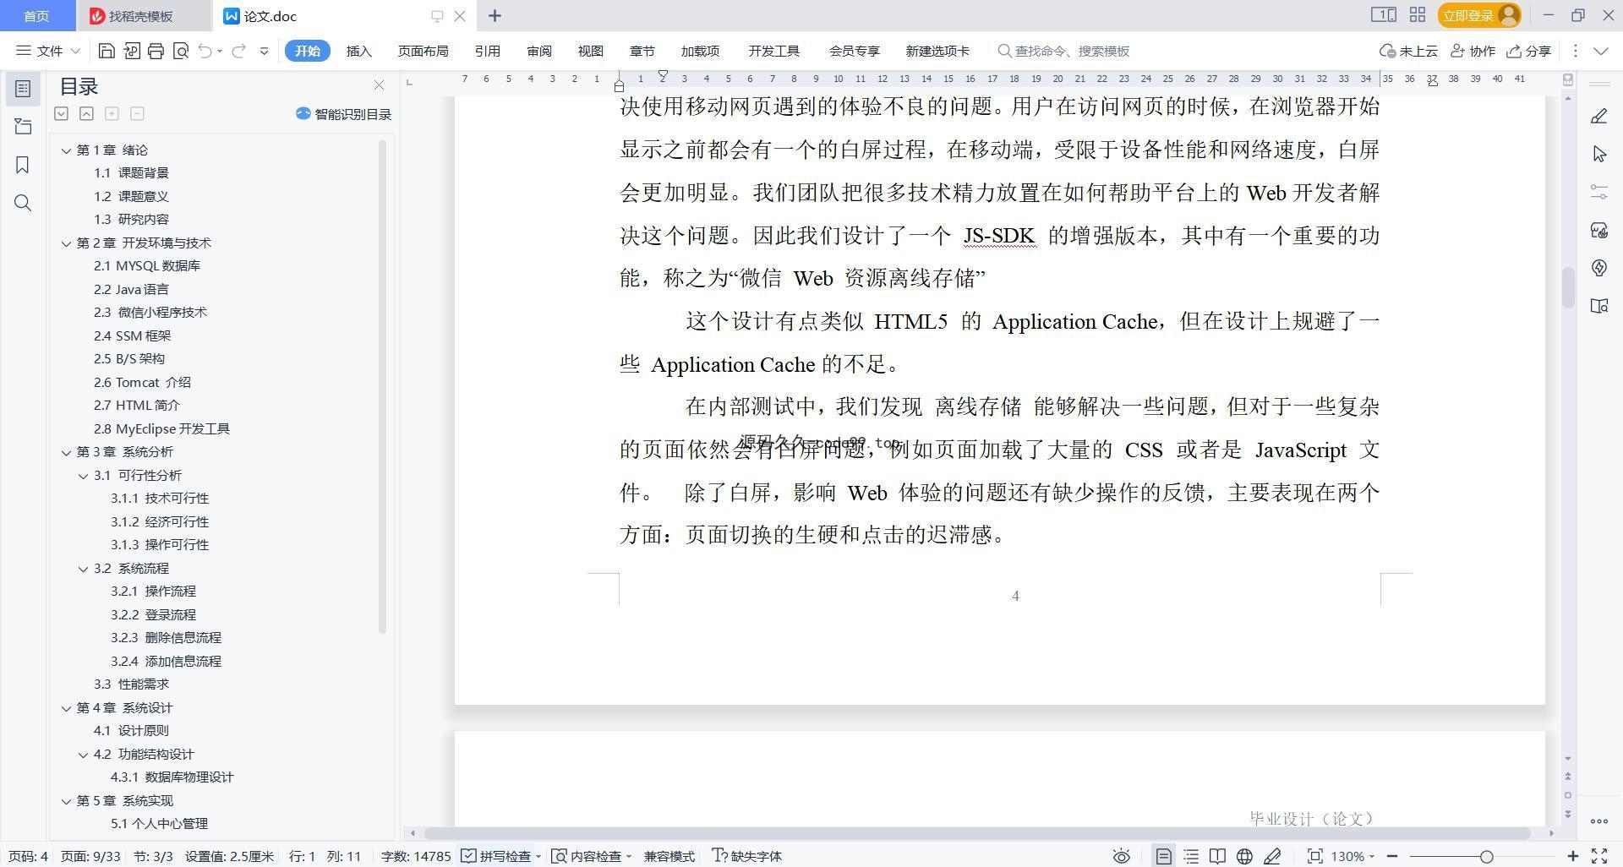Click the vertical scrollbar thumb of document
1623x867 pixels.
click(x=1568, y=287)
